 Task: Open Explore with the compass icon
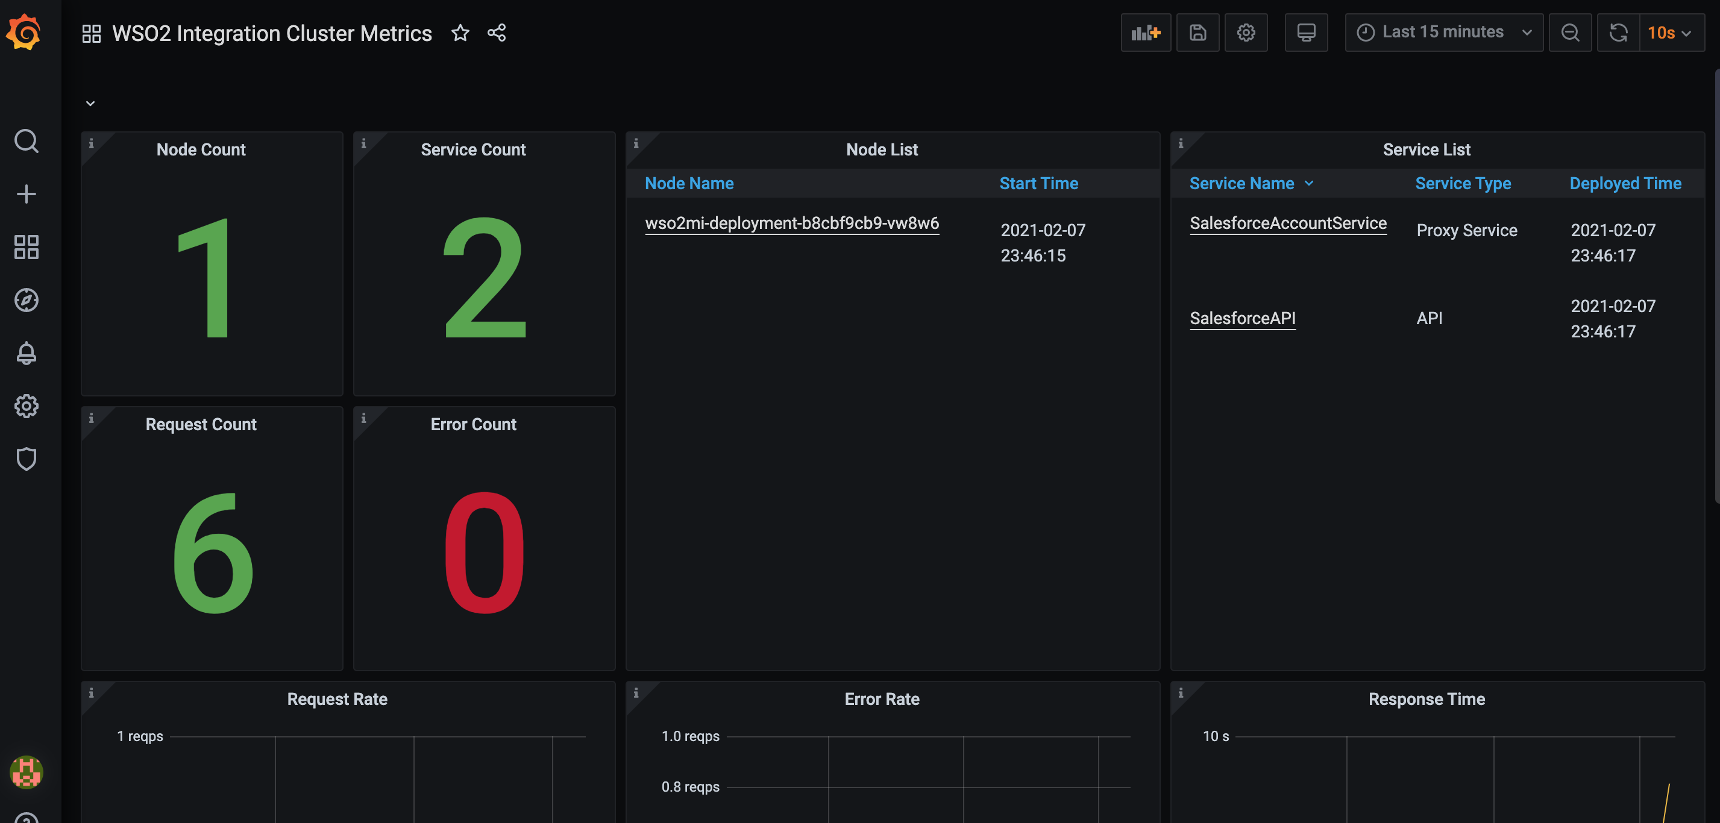tap(27, 301)
